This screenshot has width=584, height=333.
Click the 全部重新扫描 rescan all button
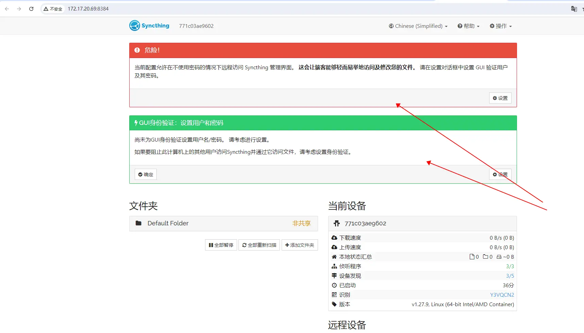[259, 245]
